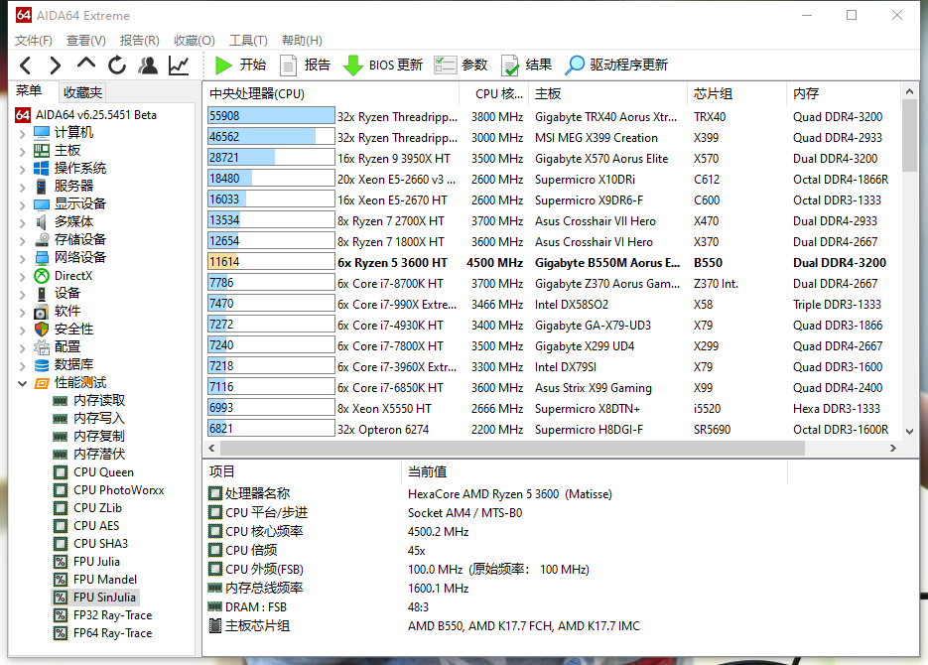Open the FP32 Ray-Trace benchmark

[x=103, y=615]
